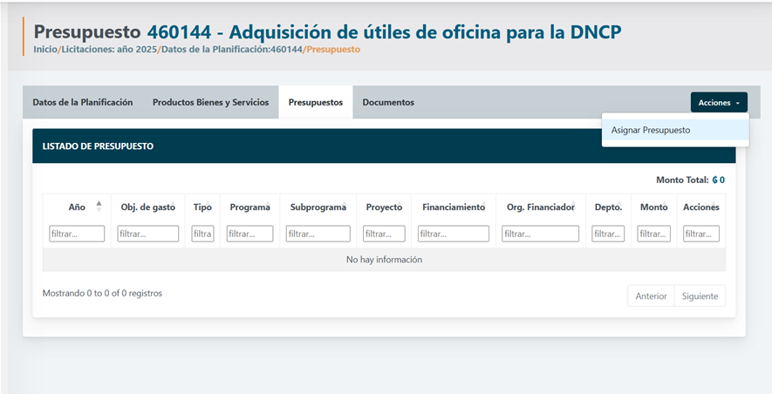The image size is (772, 394).
Task: Focus the Financiamiento filter field
Action: [453, 234]
